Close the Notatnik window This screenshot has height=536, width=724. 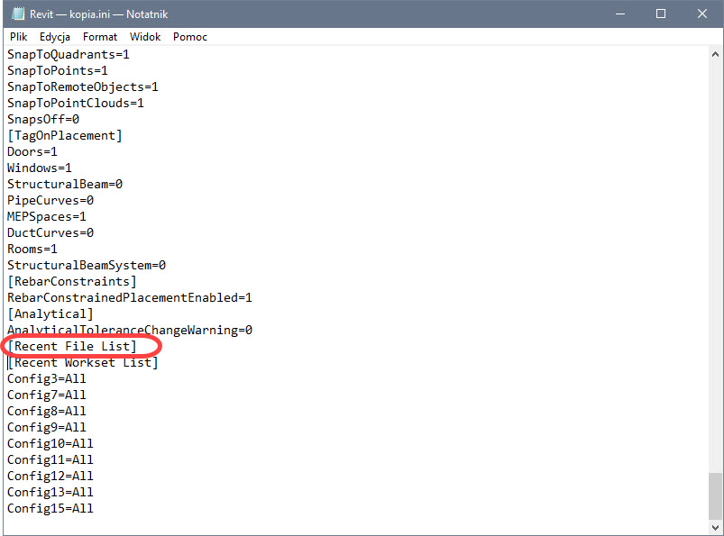click(702, 14)
